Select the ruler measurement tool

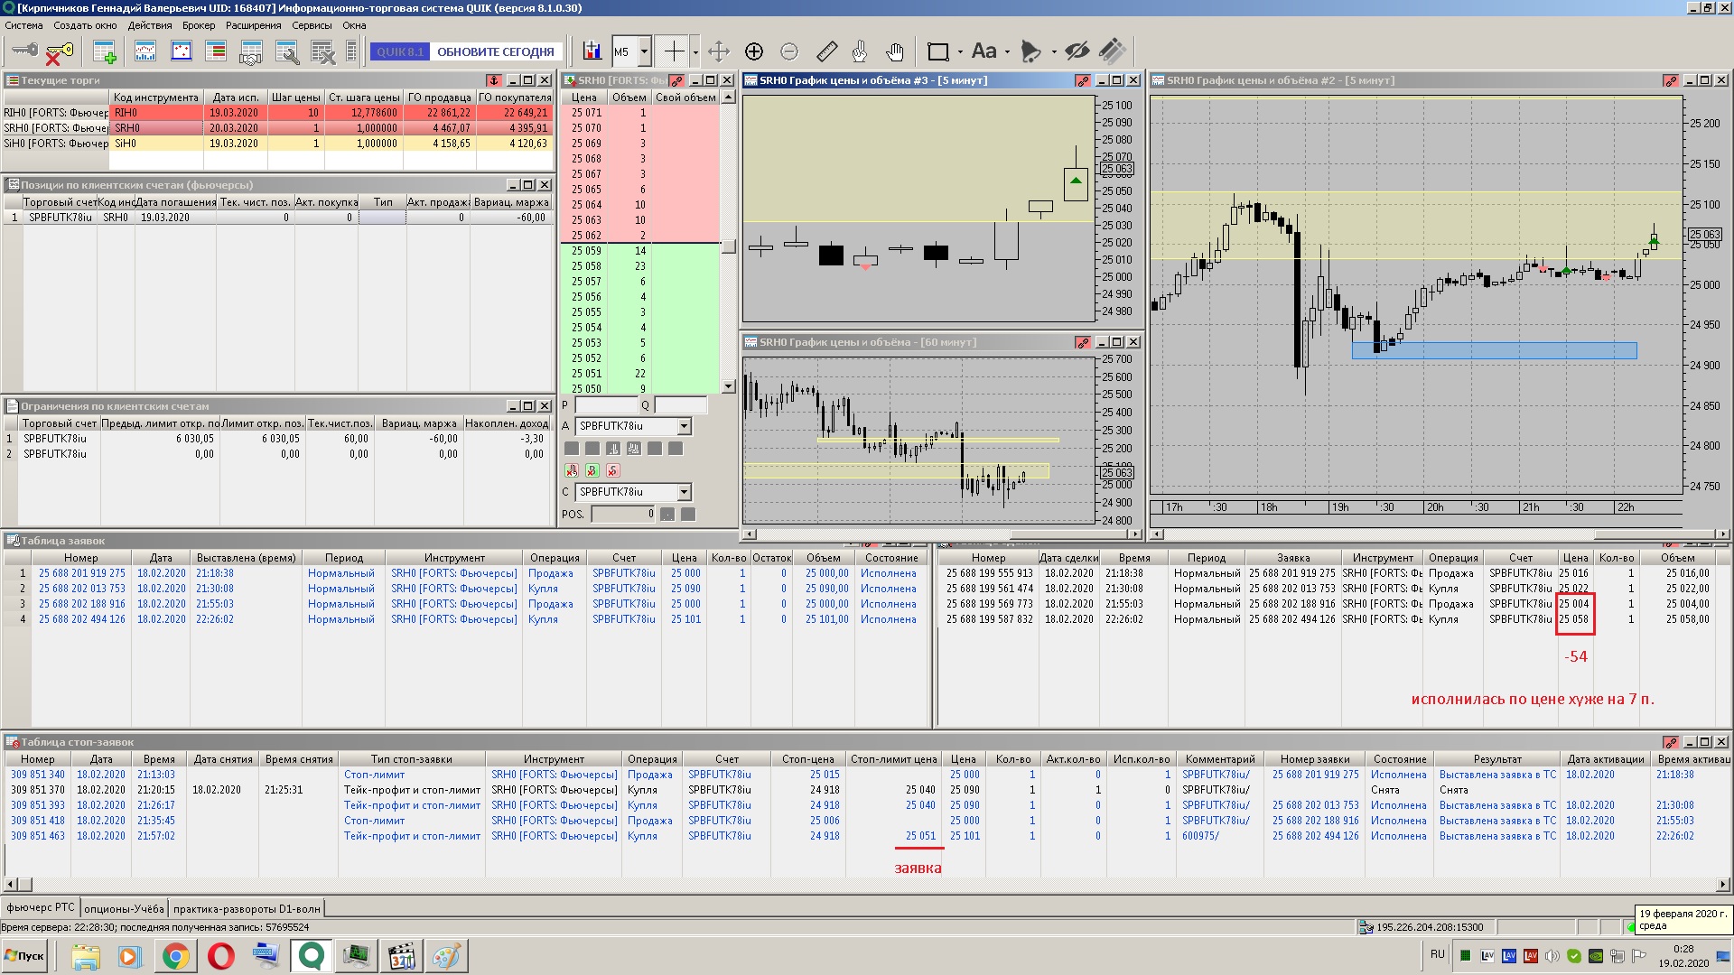click(826, 51)
